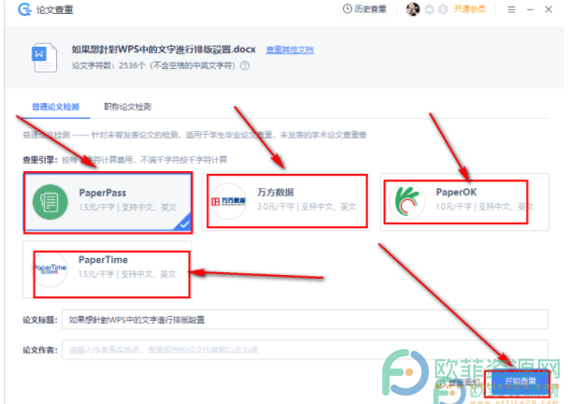Screen dimensions: 569x404
Task: Open the 历史查重 history list
Action: (x=364, y=9)
